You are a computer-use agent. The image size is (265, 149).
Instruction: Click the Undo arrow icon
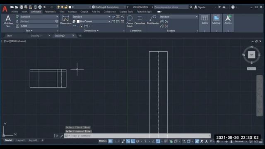(45, 7)
